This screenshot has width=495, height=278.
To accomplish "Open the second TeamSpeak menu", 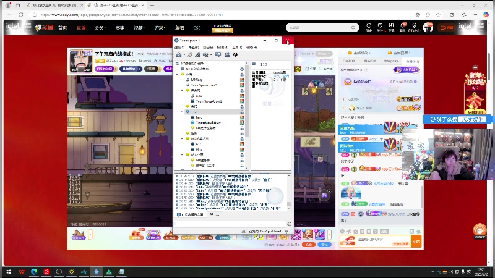I will click(194, 48).
